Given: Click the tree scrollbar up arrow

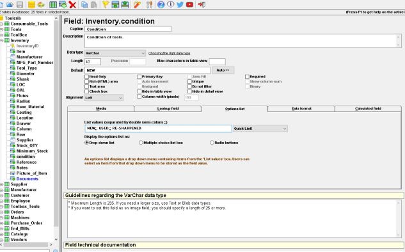Looking at the screenshot, I should (56, 18).
